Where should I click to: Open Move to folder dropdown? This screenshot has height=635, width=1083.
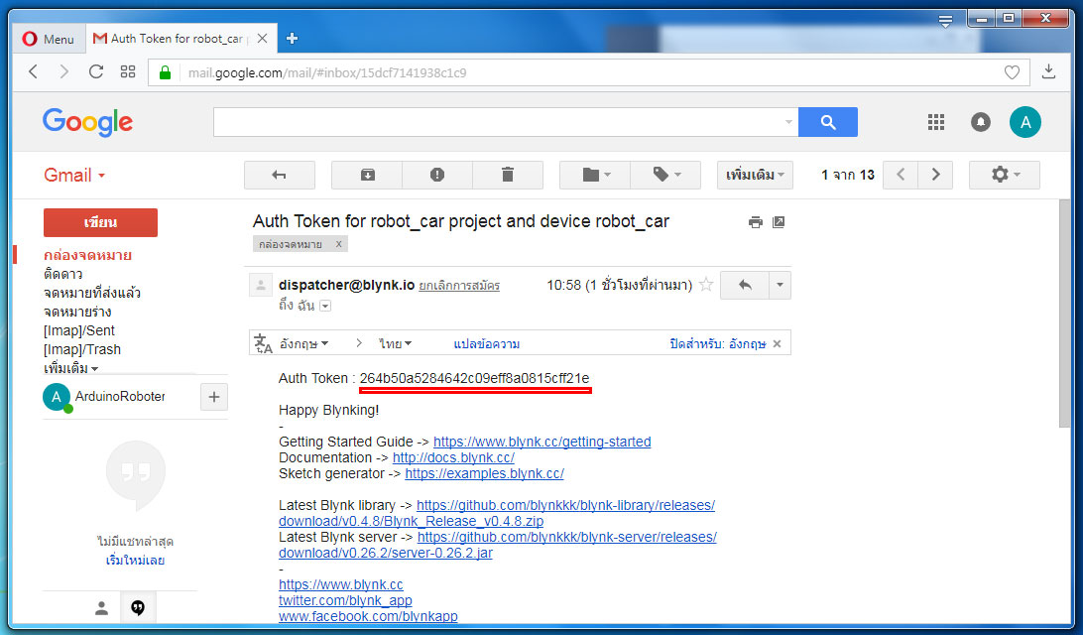coord(595,175)
